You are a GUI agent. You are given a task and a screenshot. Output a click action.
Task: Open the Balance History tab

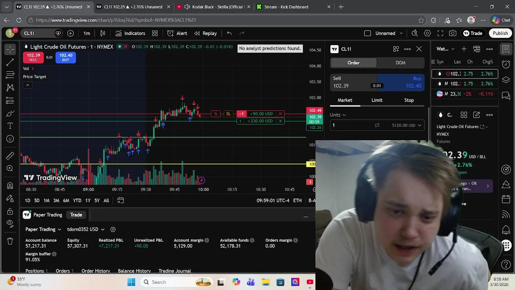tap(134, 271)
